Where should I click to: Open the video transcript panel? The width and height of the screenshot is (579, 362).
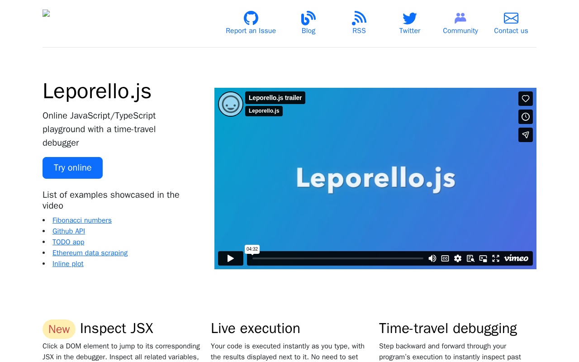click(470, 258)
